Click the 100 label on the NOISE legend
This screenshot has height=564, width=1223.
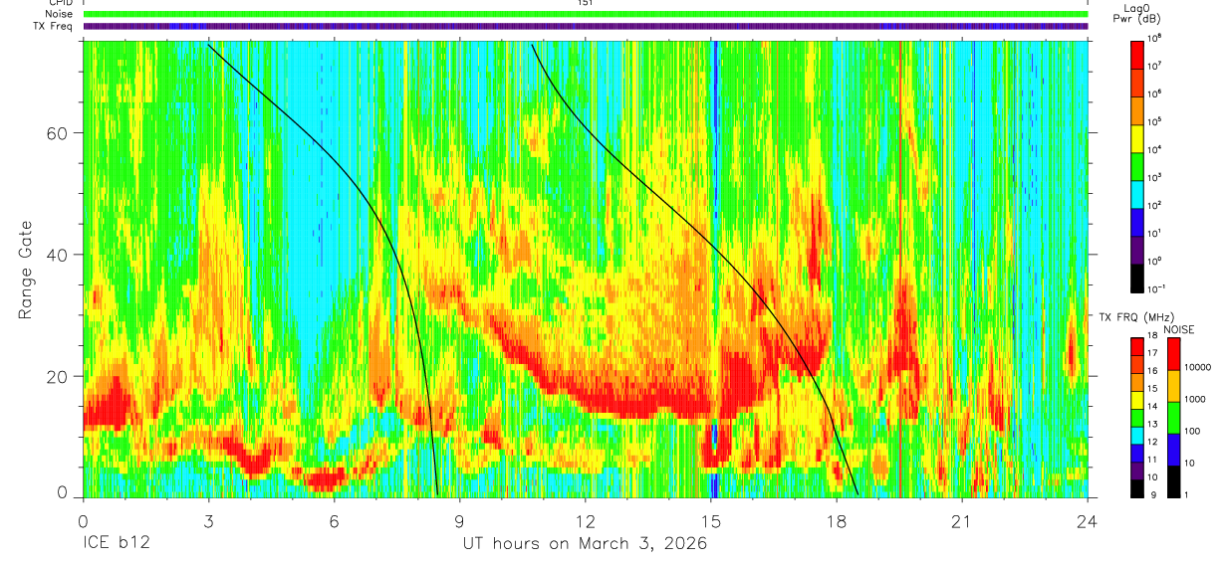pos(1194,431)
